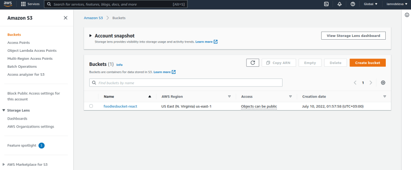Expand the Account snapshot section
This screenshot has height=170, width=411.
pyautogui.click(x=91, y=35)
